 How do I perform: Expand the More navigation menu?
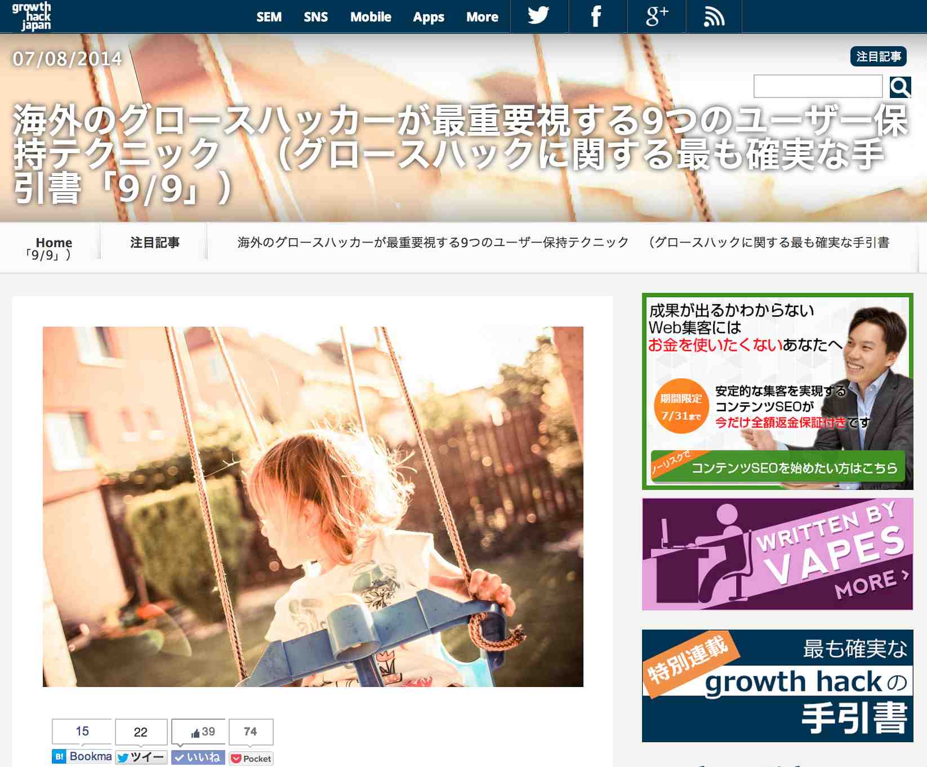click(x=482, y=17)
